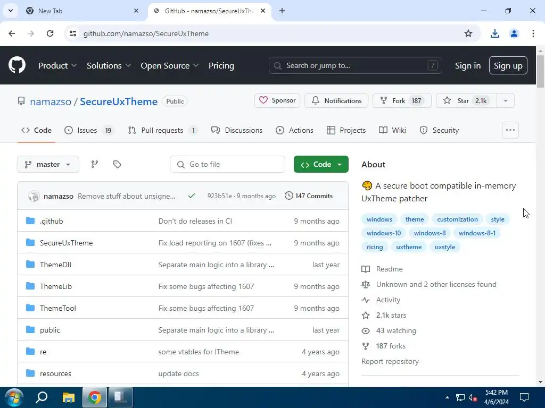The height and width of the screenshot is (408, 545).
Task: Click the Pricing link
Action: [x=221, y=65]
